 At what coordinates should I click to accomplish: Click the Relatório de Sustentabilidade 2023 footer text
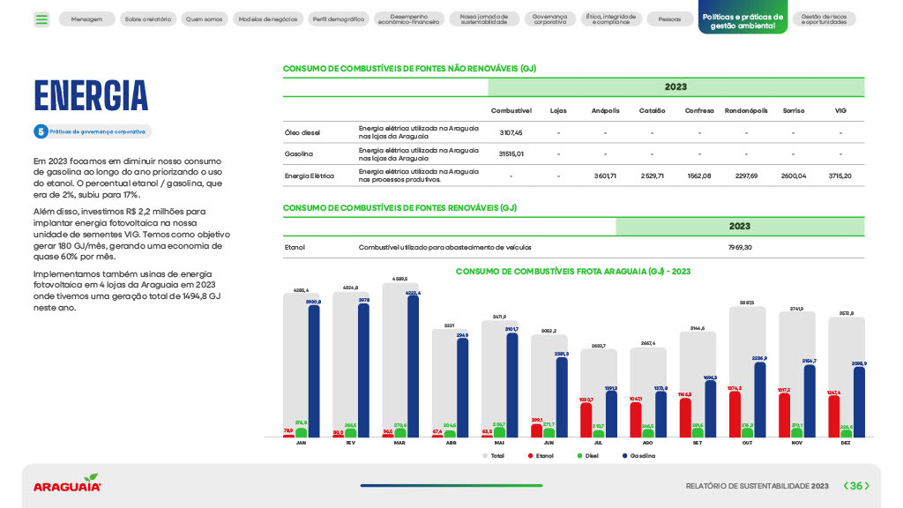pos(757,486)
